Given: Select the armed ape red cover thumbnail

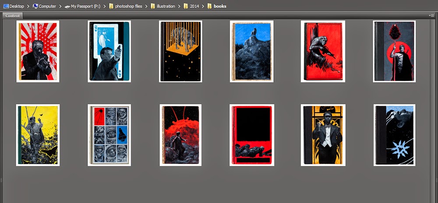Looking at the screenshot, I should click(323, 51).
